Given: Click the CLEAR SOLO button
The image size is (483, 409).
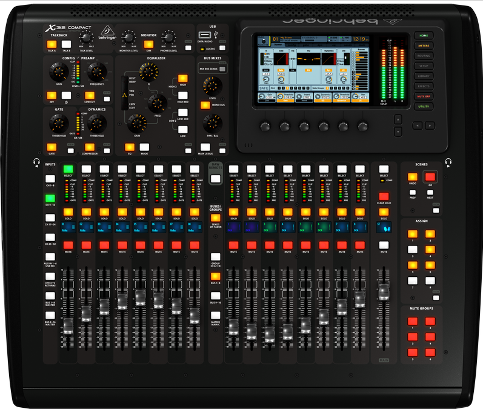Looking at the screenshot, I should pos(384,196).
